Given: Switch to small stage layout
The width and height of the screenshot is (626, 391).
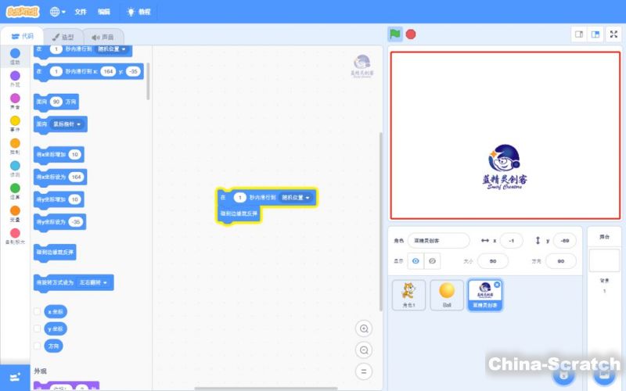Looking at the screenshot, I should [580, 34].
